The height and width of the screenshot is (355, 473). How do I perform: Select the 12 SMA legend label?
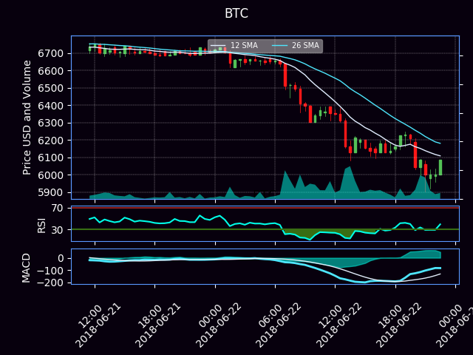pos(244,46)
